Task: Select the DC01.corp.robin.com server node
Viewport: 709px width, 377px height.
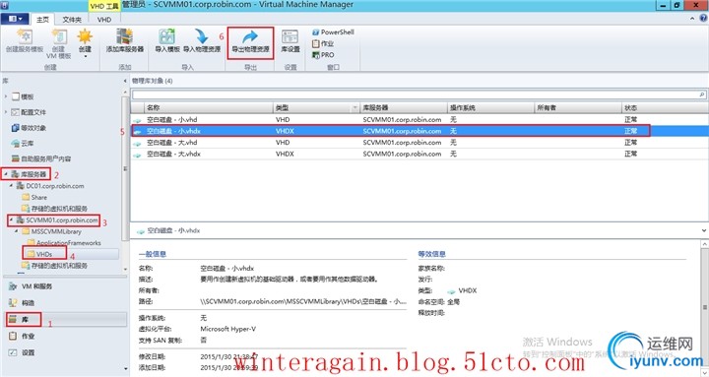Action: pos(50,186)
